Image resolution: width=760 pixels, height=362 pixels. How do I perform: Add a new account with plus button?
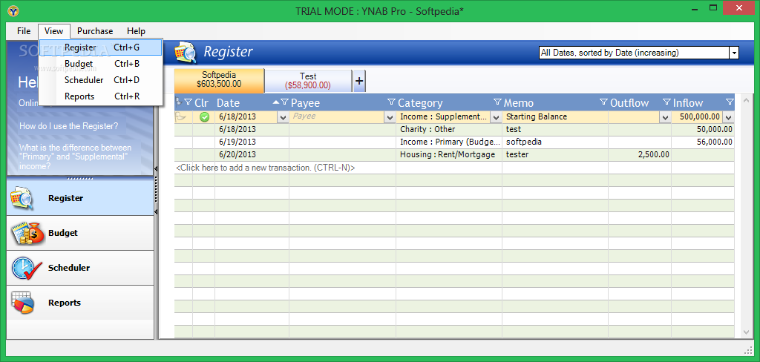(x=358, y=81)
